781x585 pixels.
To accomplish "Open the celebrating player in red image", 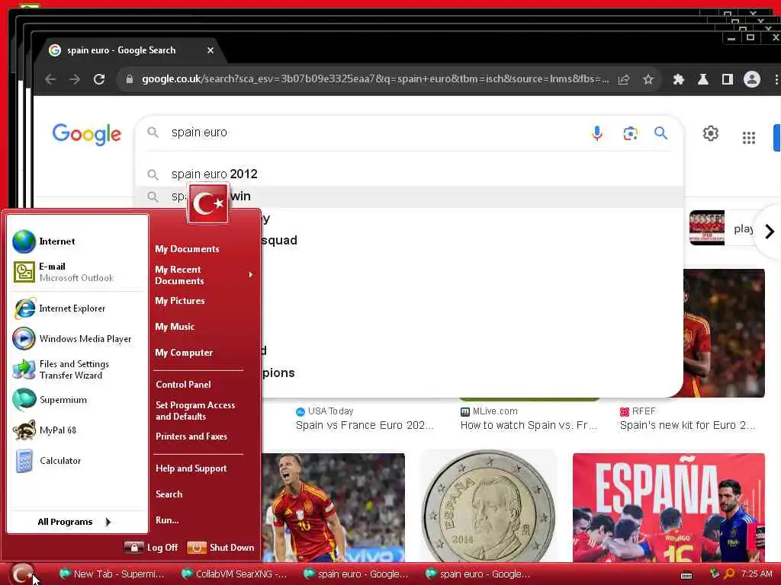I will click(x=333, y=507).
